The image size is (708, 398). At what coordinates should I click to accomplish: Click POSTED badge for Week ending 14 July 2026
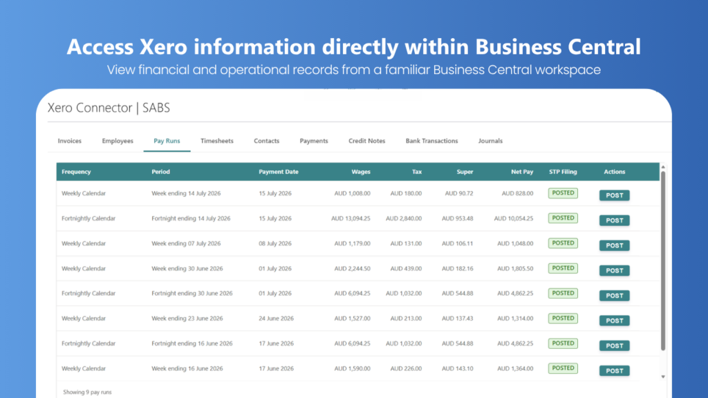tap(563, 193)
